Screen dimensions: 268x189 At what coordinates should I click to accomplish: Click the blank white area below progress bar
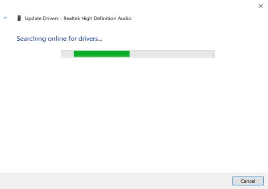pos(134,112)
